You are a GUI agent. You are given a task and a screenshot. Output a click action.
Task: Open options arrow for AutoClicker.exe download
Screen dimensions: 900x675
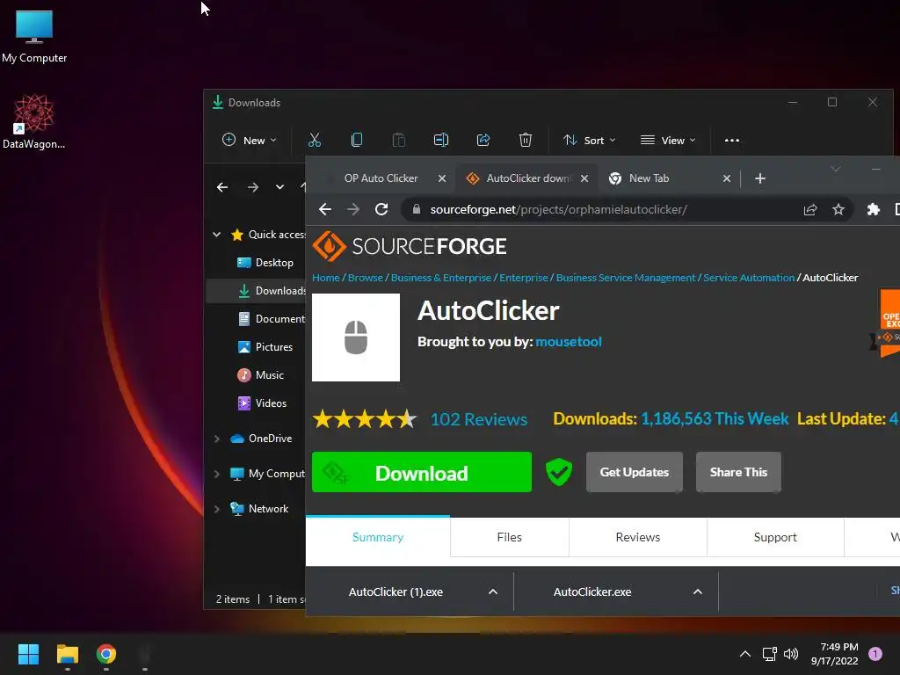(697, 592)
